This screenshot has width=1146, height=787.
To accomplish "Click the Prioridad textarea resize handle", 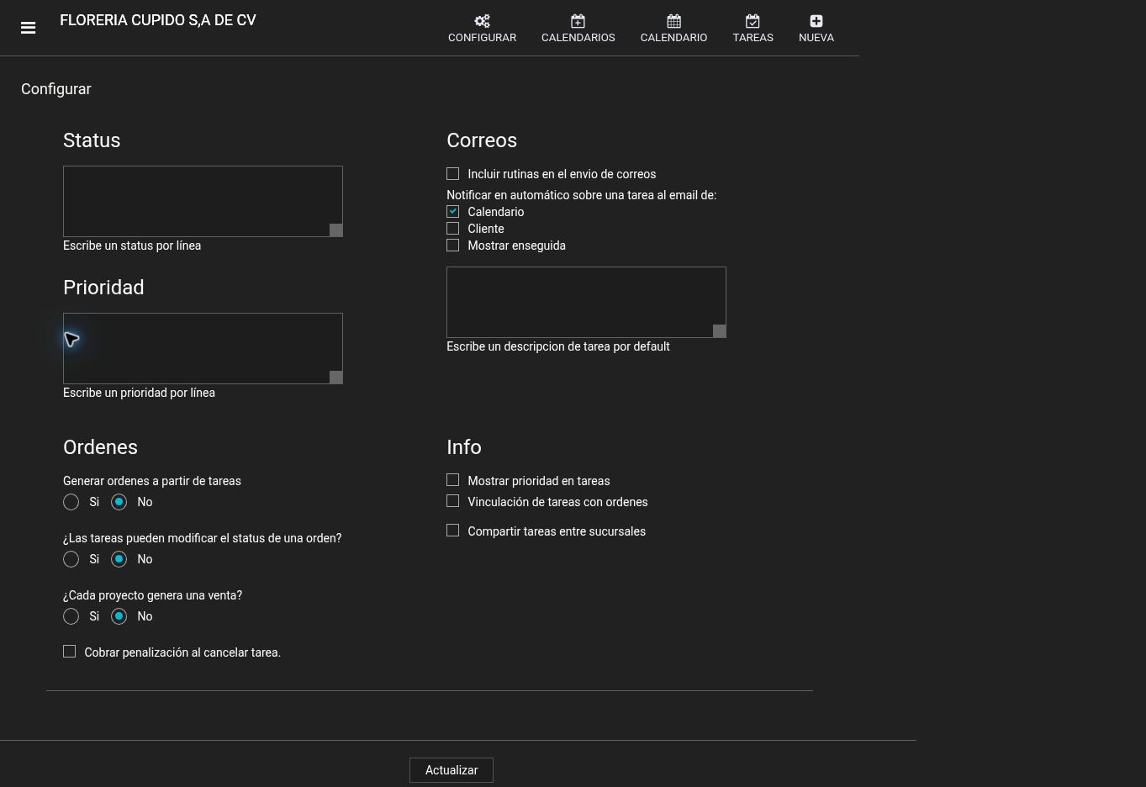I will (335, 378).
